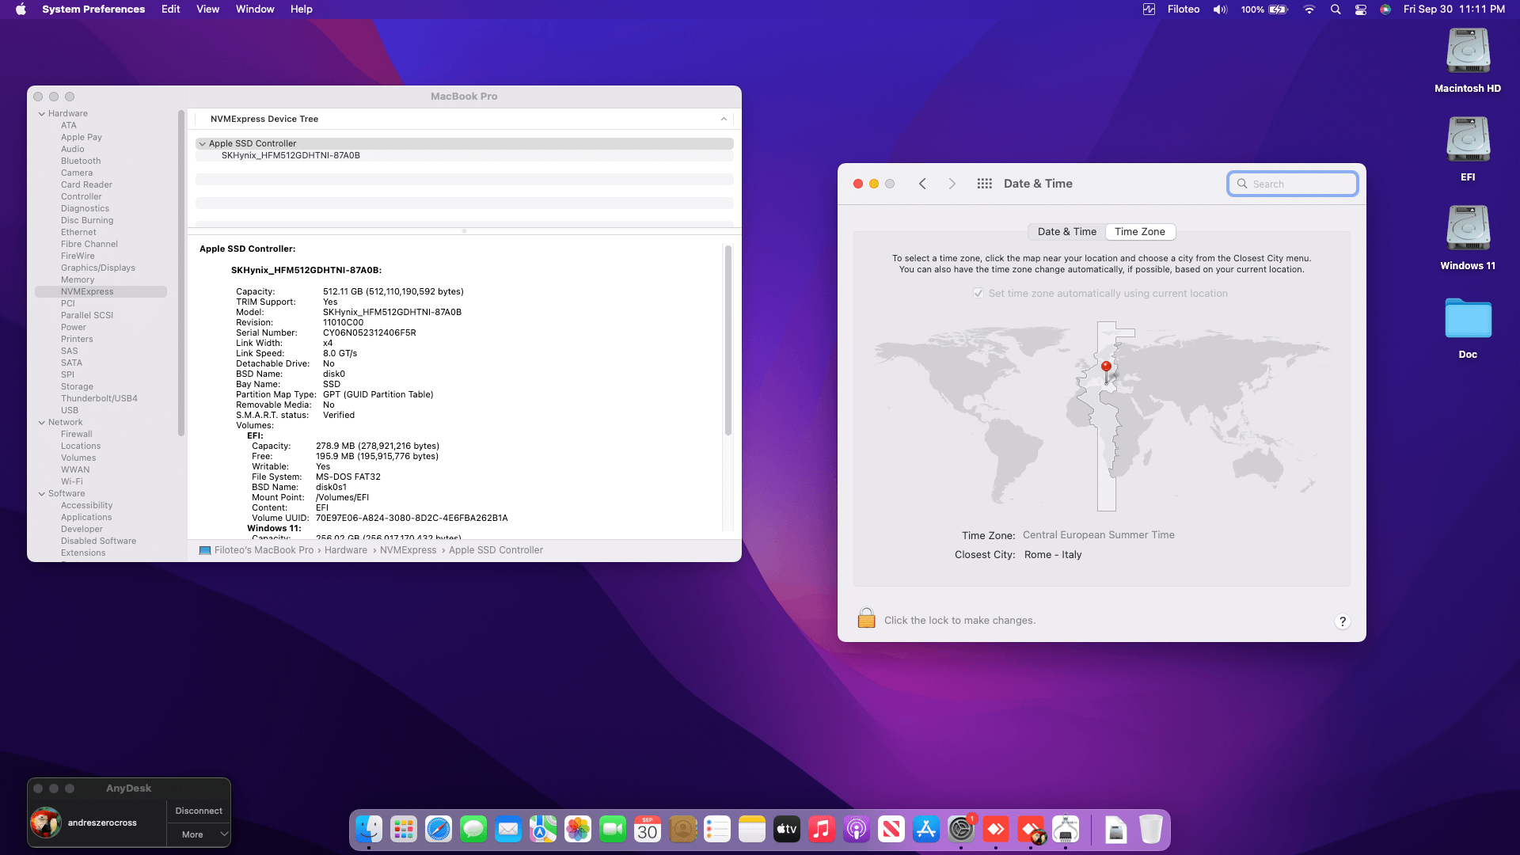The height and width of the screenshot is (855, 1520).
Task: Launch FaceTime from the Dock
Action: pyautogui.click(x=613, y=829)
